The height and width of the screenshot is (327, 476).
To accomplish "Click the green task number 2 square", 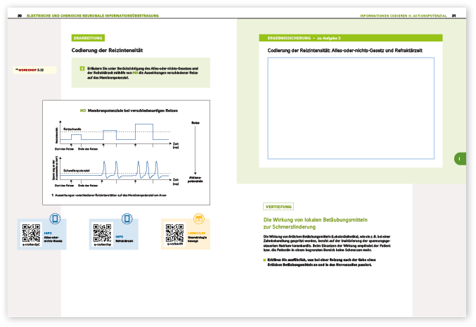I will [82, 69].
